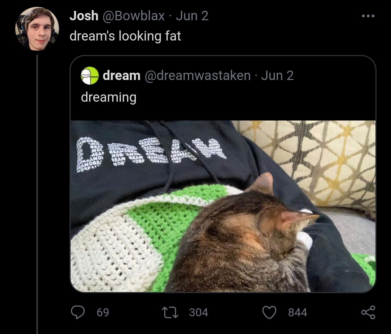The height and width of the screenshot is (334, 391).
Task: Open quoted tweet Jun 2 timestamp
Action: pos(277,75)
